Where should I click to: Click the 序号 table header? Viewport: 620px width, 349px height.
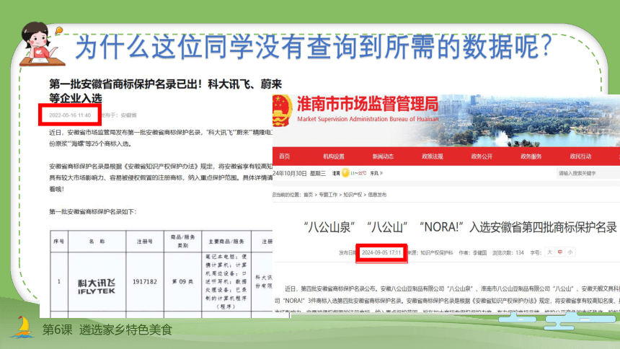pyautogui.click(x=59, y=242)
